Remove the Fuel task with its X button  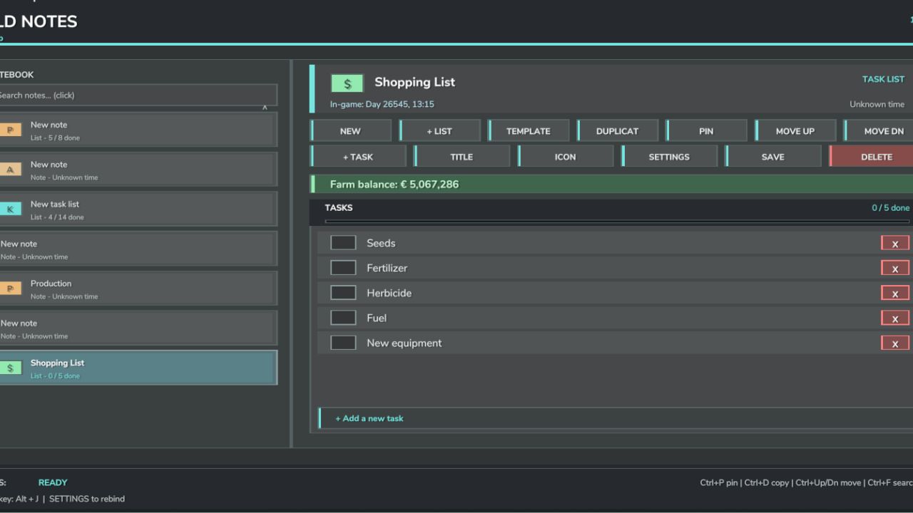(x=895, y=318)
